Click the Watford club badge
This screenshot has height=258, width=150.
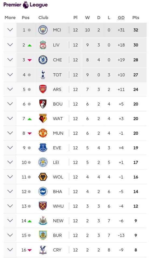point(43,119)
